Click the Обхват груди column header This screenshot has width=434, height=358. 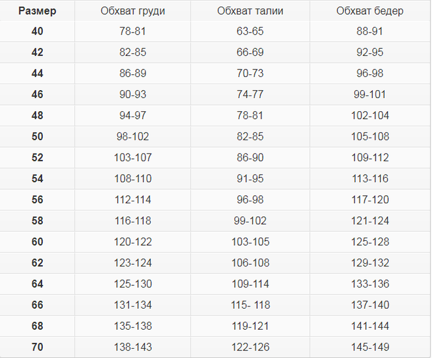click(133, 11)
